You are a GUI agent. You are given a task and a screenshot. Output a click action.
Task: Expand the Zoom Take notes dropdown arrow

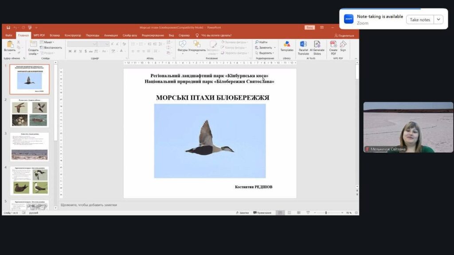pos(438,19)
